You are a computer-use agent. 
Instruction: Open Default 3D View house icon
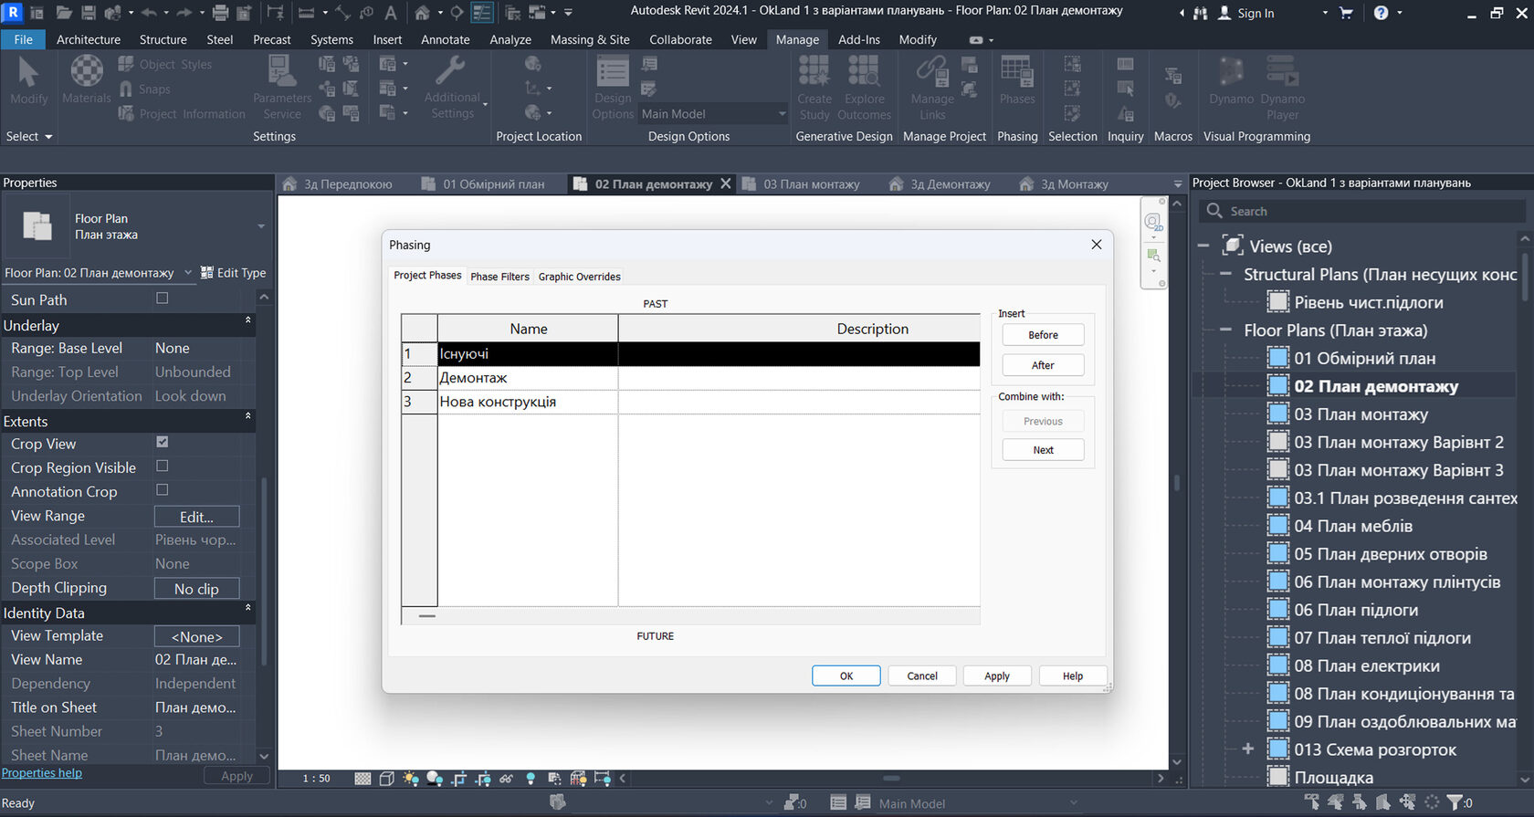[x=422, y=13]
